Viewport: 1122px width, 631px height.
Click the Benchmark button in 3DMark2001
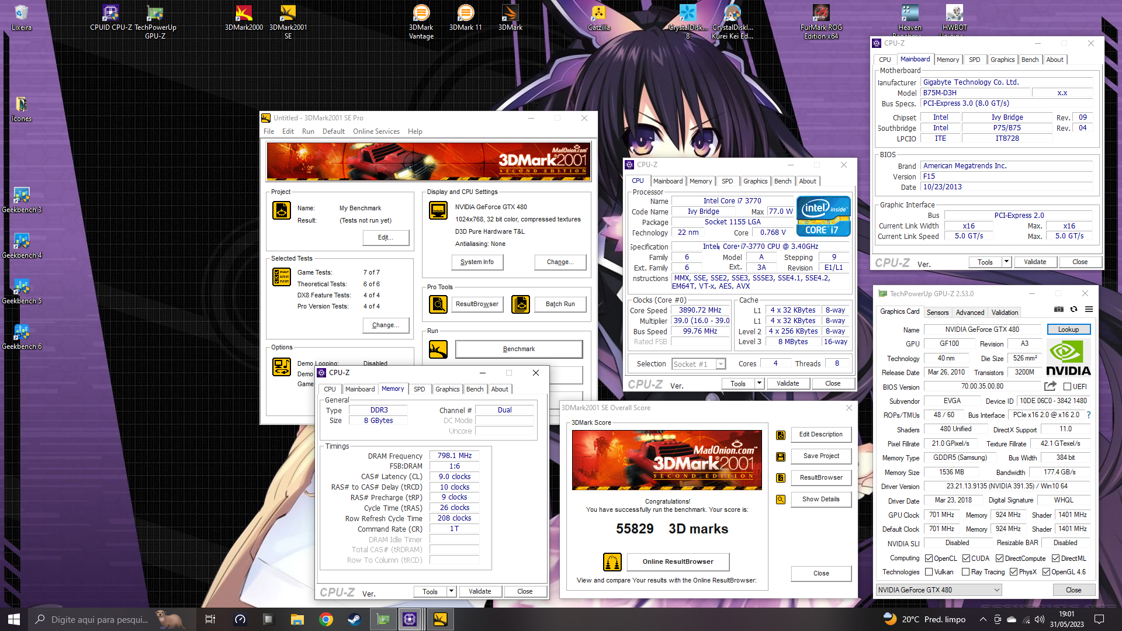click(x=519, y=349)
